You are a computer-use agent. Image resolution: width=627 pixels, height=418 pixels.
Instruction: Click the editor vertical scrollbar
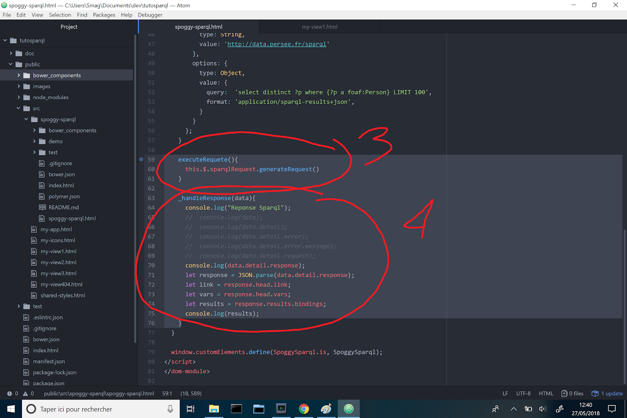[625, 306]
